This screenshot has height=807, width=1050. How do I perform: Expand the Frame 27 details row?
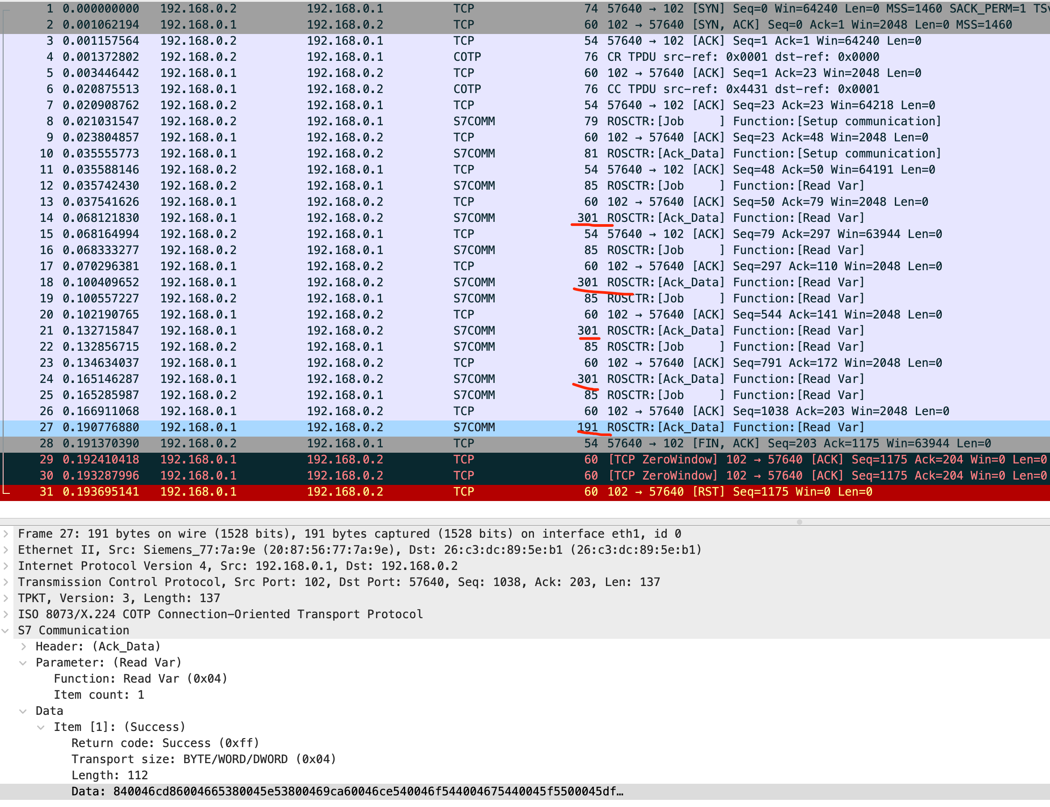tap(6, 534)
